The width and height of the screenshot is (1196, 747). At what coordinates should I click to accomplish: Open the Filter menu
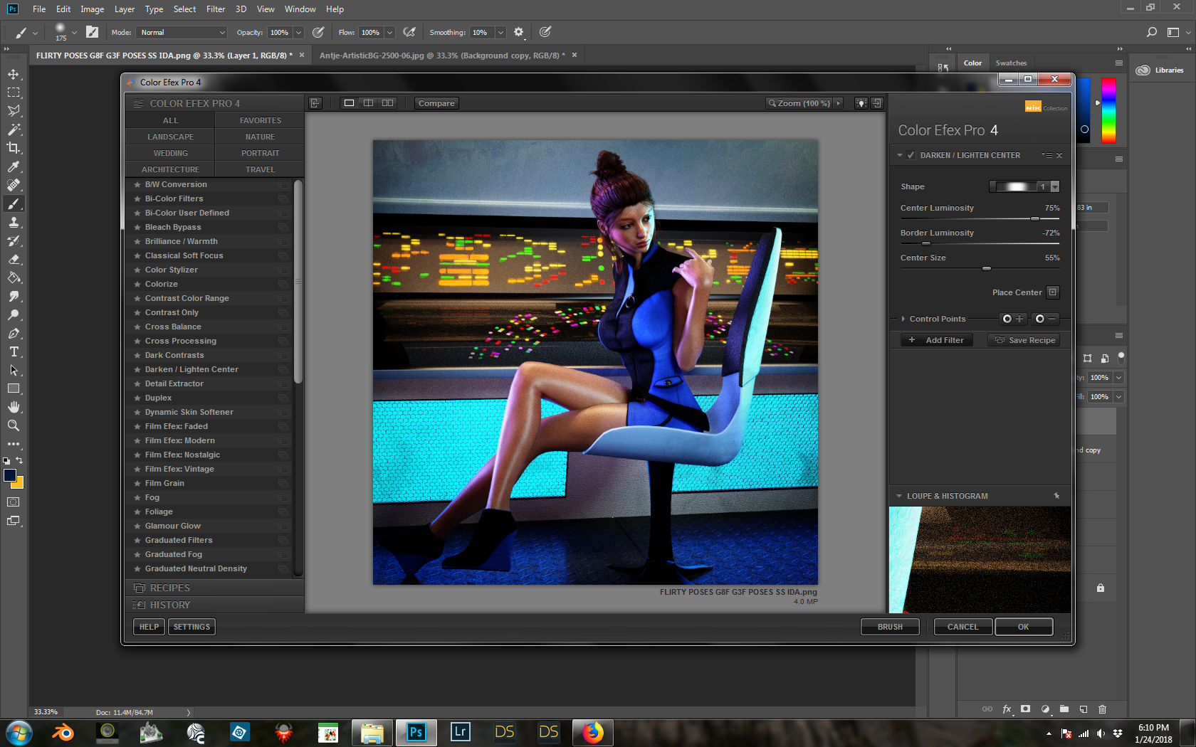pyautogui.click(x=215, y=9)
